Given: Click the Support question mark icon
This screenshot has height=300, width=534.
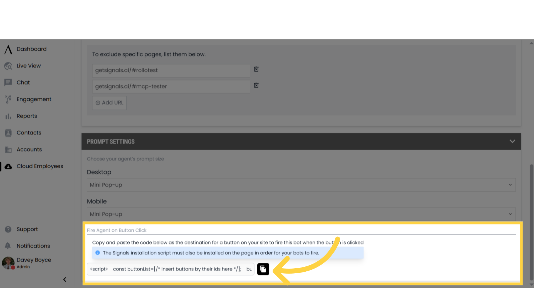Looking at the screenshot, I should click(8, 229).
